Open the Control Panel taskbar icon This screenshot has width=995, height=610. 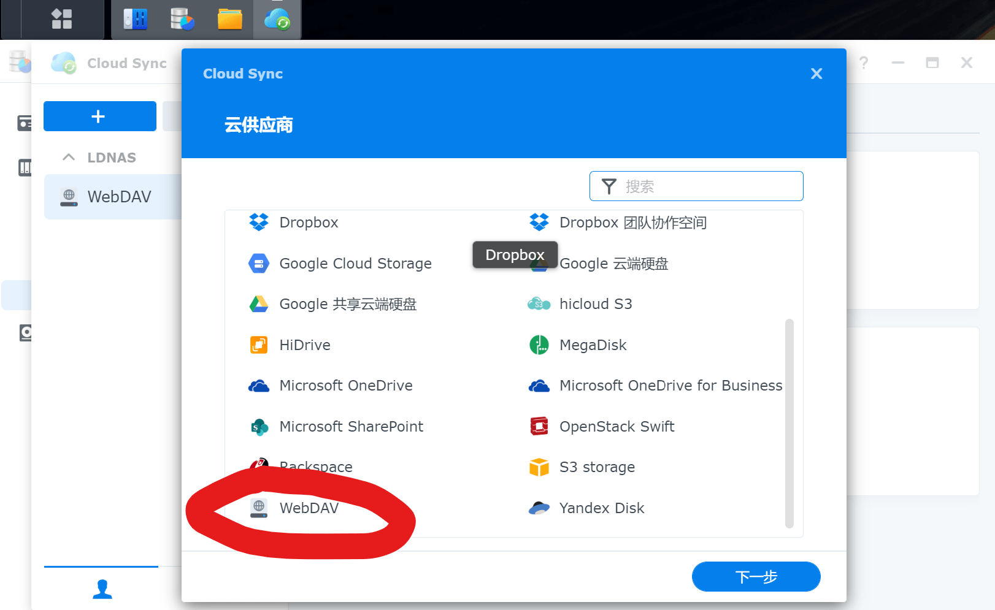coord(136,19)
